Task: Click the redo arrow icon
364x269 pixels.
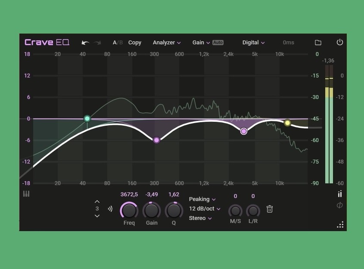Action: click(97, 43)
